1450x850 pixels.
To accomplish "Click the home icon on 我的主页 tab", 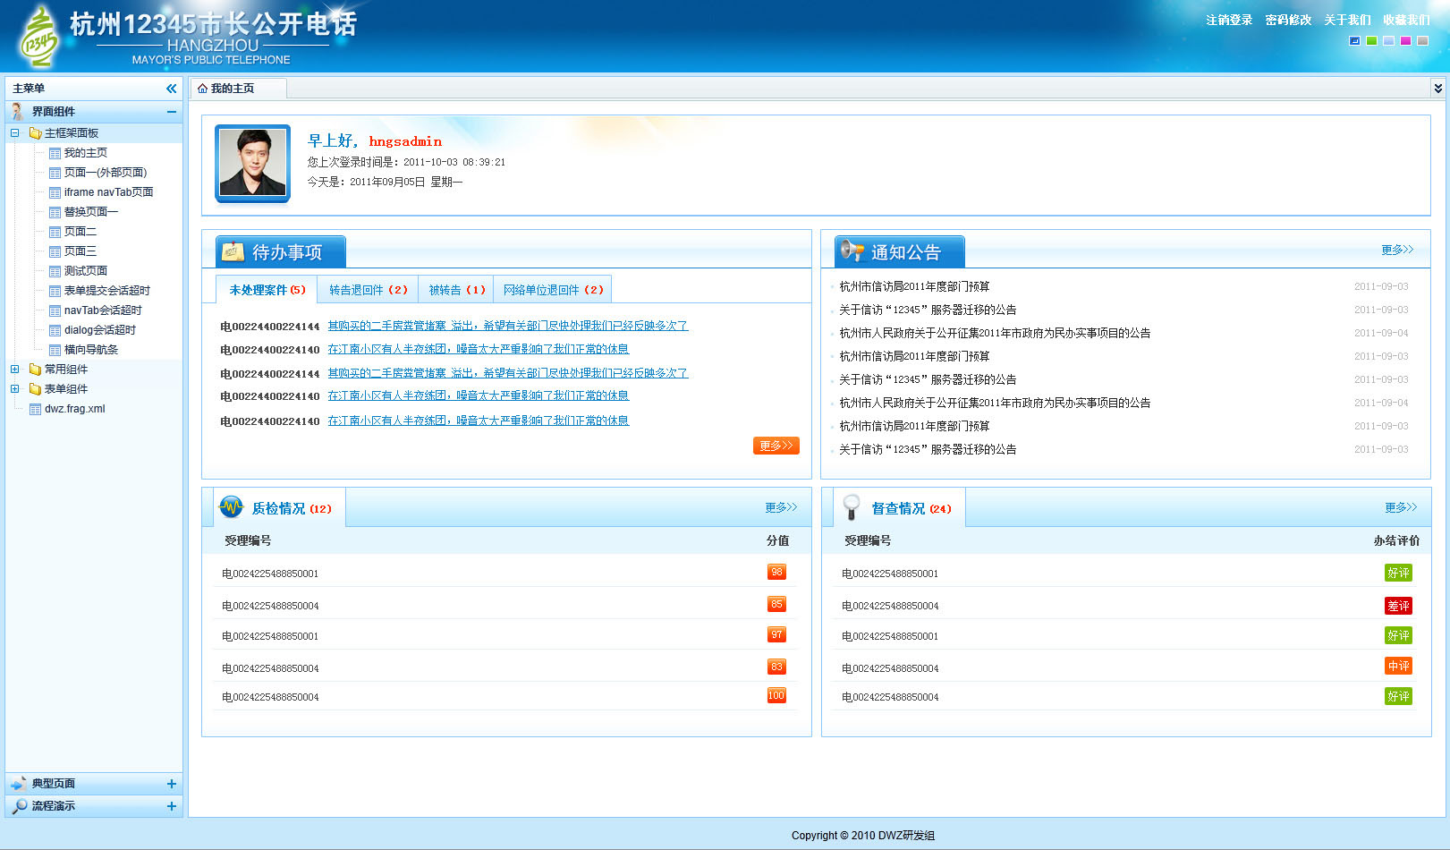I will [x=202, y=89].
